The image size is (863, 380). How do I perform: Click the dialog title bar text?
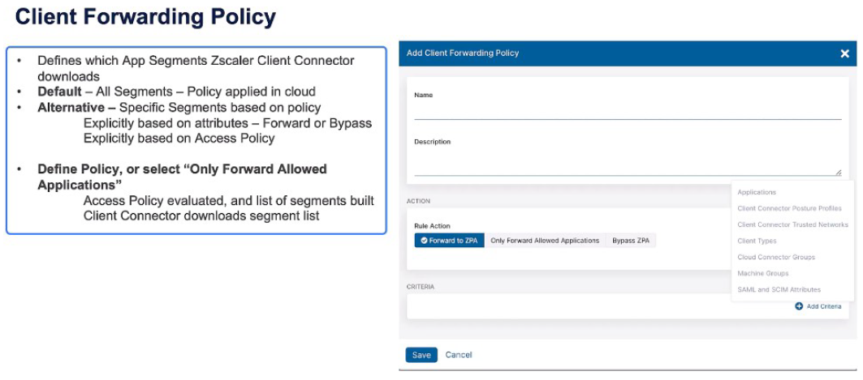[x=462, y=53]
